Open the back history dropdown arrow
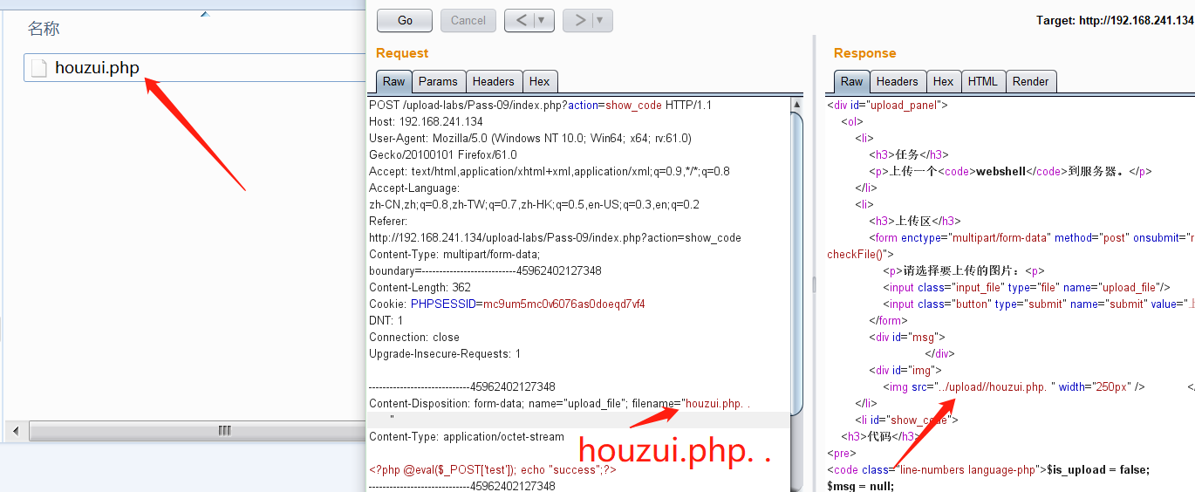The width and height of the screenshot is (1195, 492). coord(543,20)
